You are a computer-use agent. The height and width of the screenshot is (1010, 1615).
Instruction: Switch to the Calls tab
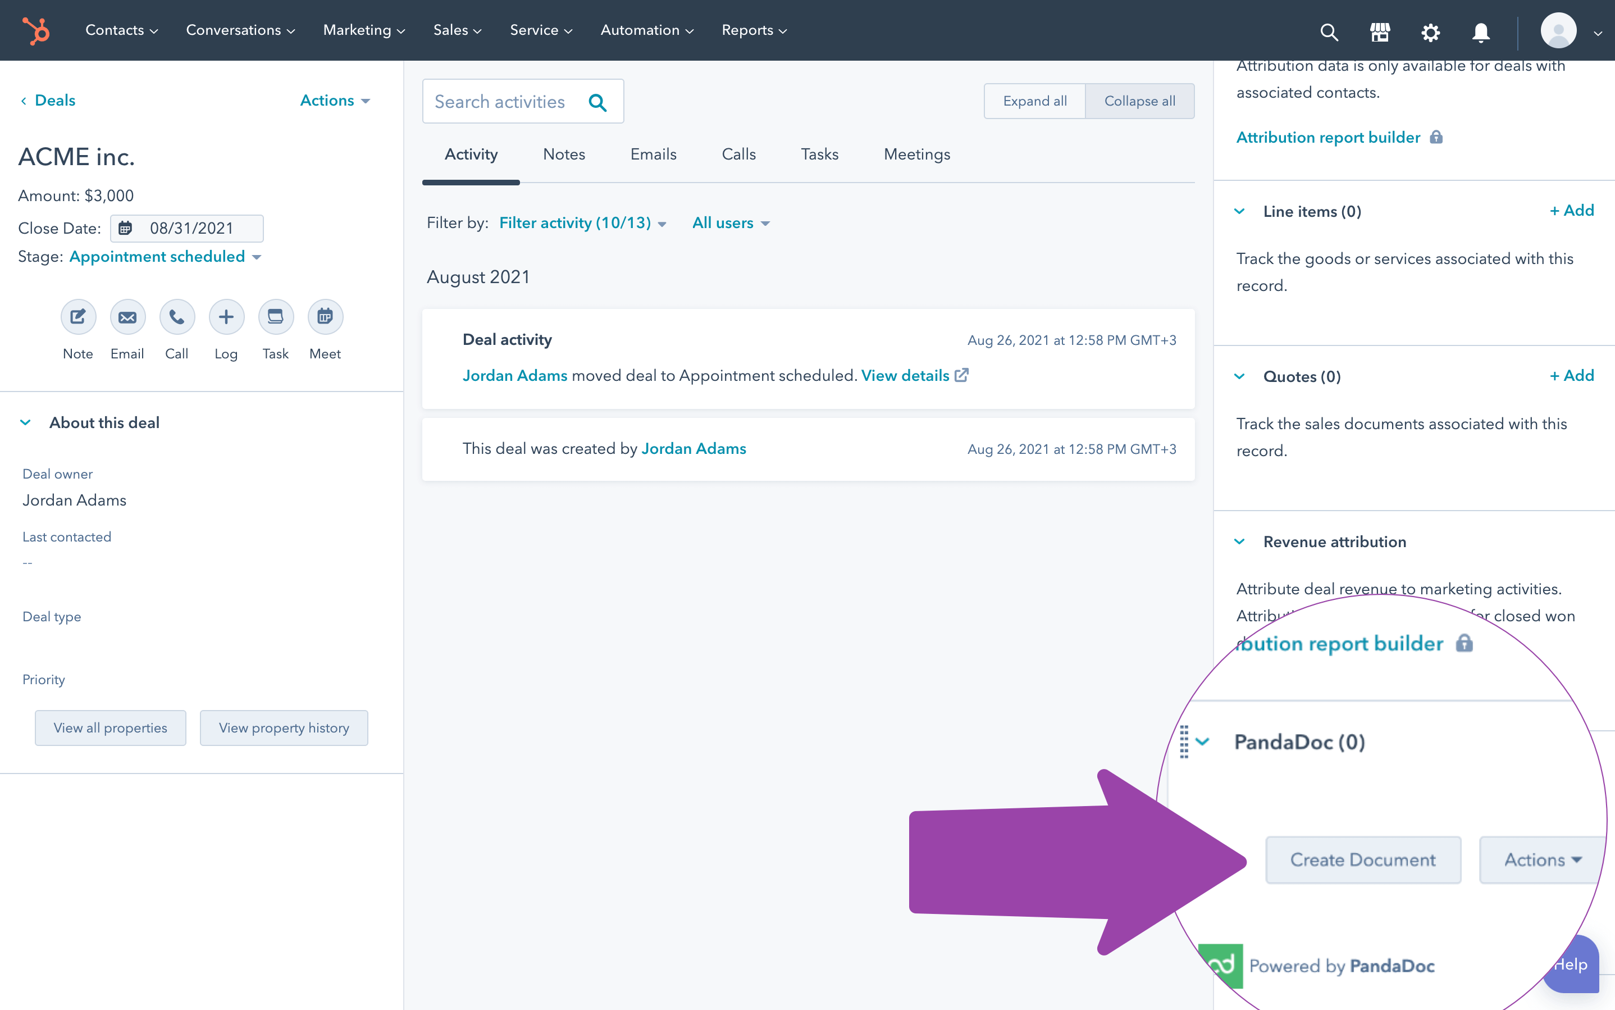pos(738,153)
